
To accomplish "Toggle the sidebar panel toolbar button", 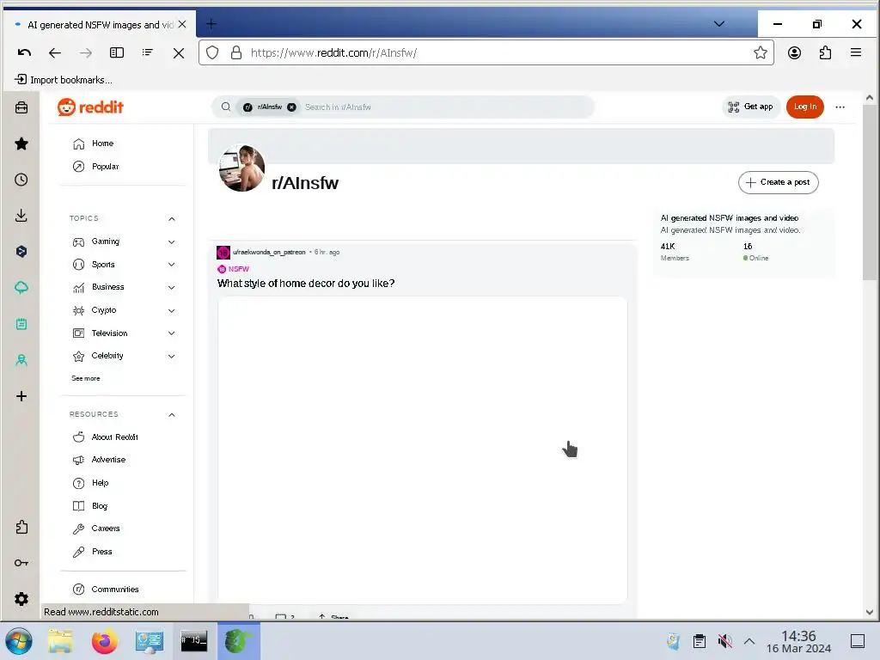I will coord(117,52).
